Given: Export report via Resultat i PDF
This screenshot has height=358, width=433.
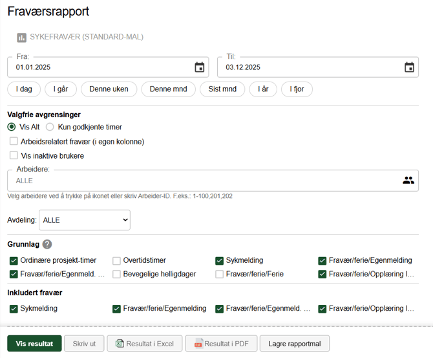Looking at the screenshot, I should (x=221, y=344).
